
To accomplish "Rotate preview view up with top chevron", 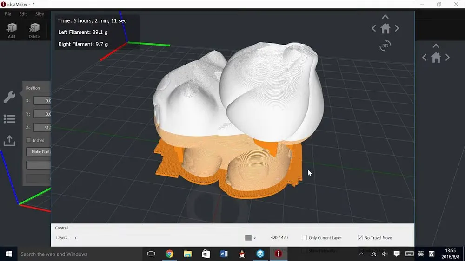I will (x=385, y=17).
